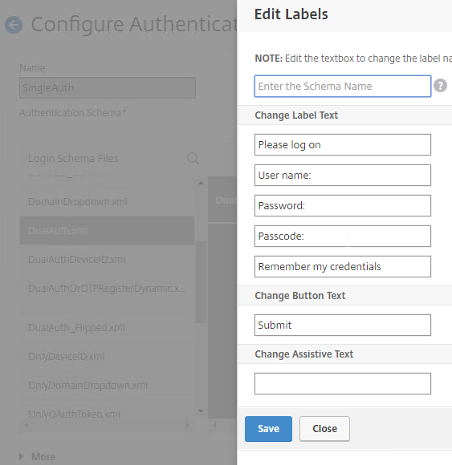Click the search icon in Login Schema Files
Image resolution: width=452 pixels, height=465 pixels.
[193, 159]
